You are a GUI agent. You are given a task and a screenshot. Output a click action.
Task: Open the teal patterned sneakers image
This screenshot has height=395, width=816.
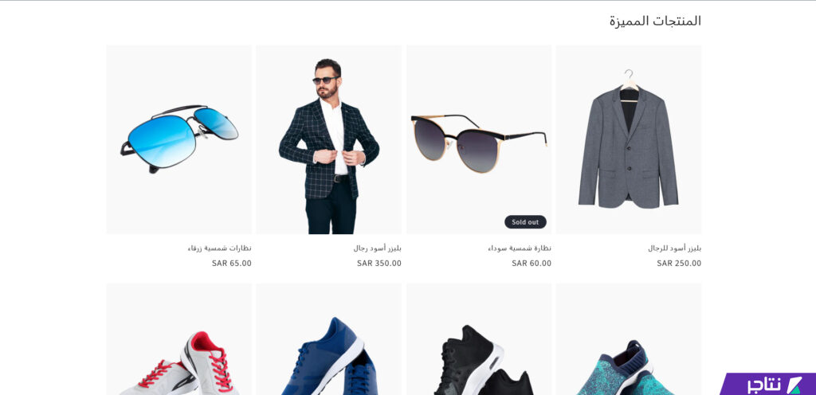(x=629, y=339)
